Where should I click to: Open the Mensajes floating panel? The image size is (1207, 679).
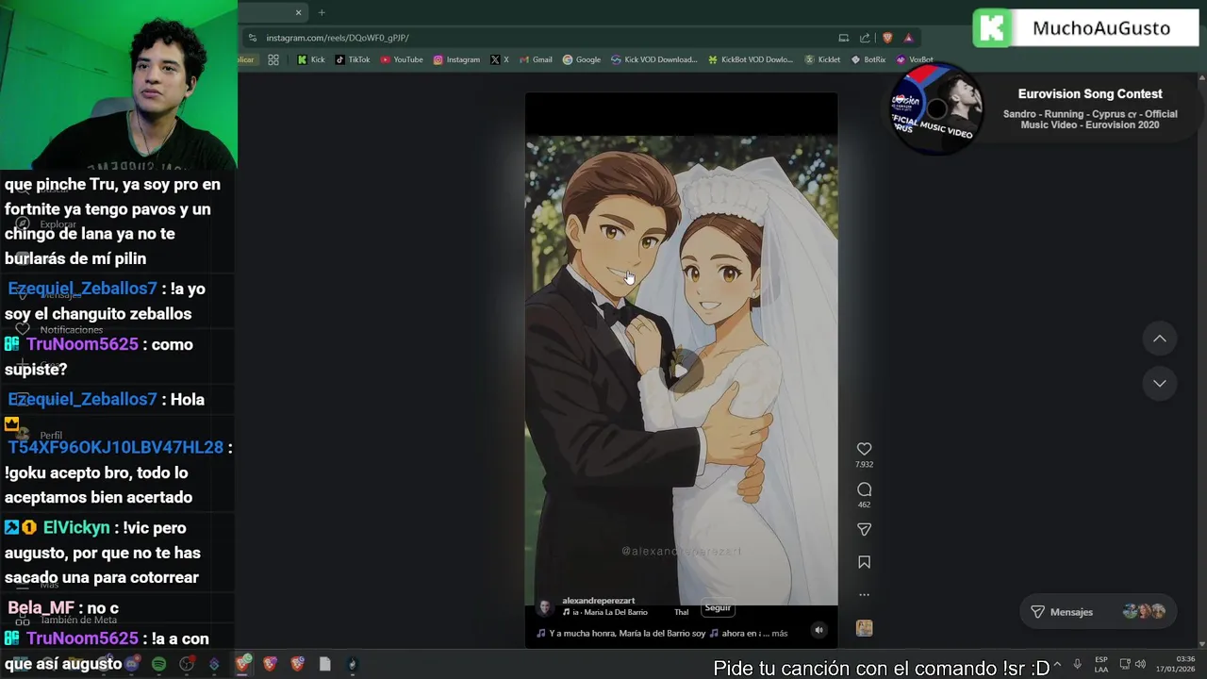[x=1098, y=612]
